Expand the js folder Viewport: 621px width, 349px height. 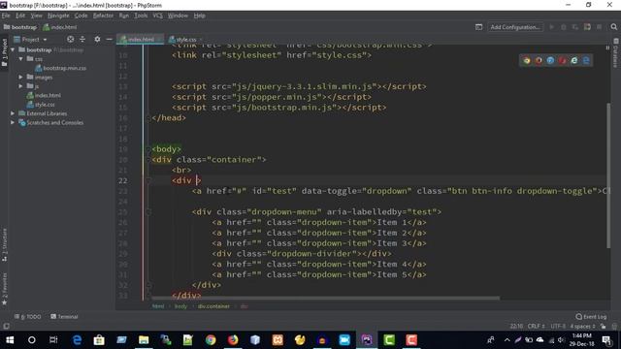[20, 86]
